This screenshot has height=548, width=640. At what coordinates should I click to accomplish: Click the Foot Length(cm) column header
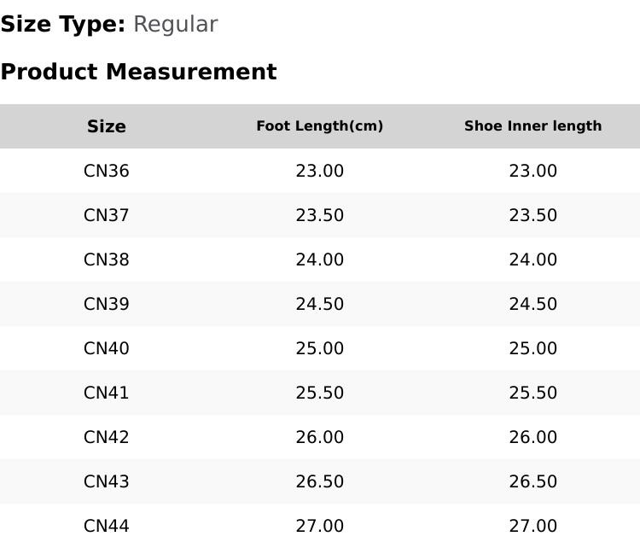[x=320, y=126]
